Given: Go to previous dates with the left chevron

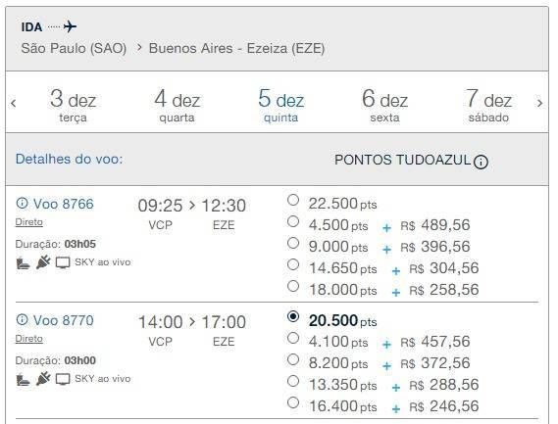Looking at the screenshot, I should 14,104.
